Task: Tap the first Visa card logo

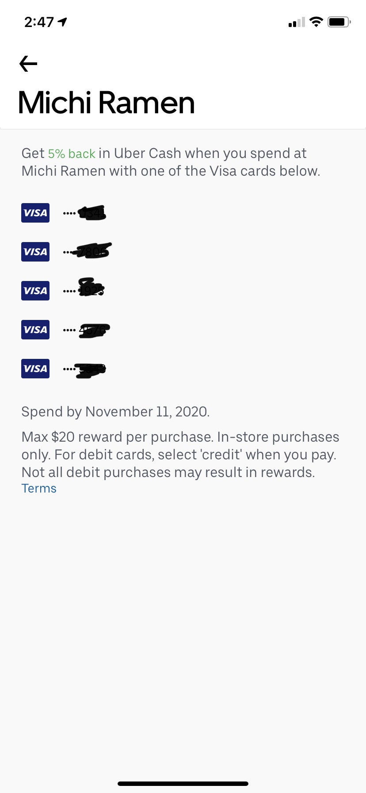Action: coord(35,213)
